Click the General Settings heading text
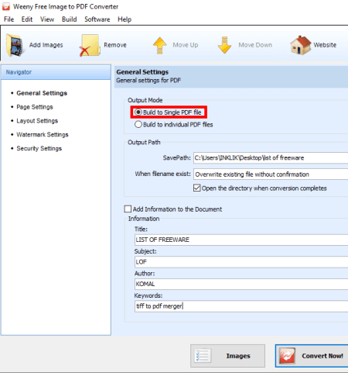 142,72
